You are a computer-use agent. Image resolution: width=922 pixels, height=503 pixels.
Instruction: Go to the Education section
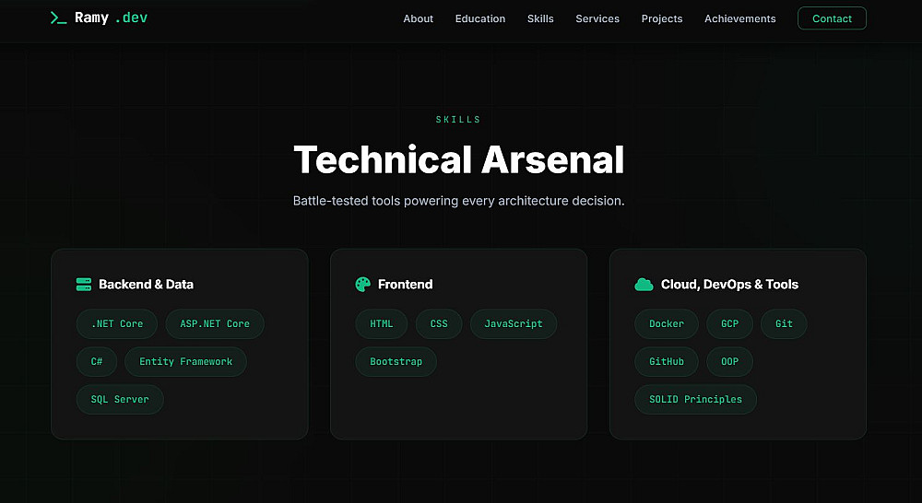(480, 18)
